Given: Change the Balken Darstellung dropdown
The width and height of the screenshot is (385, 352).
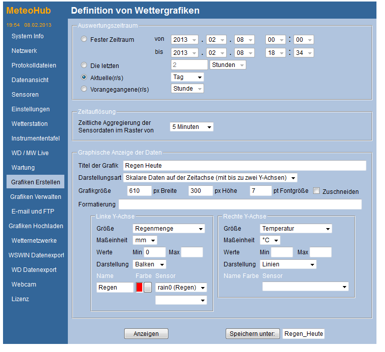Looking at the screenshot, I should [150, 264].
